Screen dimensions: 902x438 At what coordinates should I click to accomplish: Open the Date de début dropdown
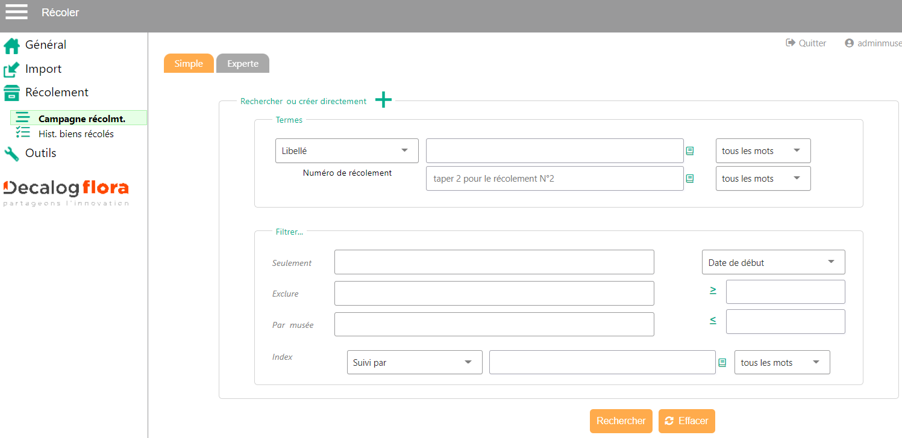click(773, 262)
